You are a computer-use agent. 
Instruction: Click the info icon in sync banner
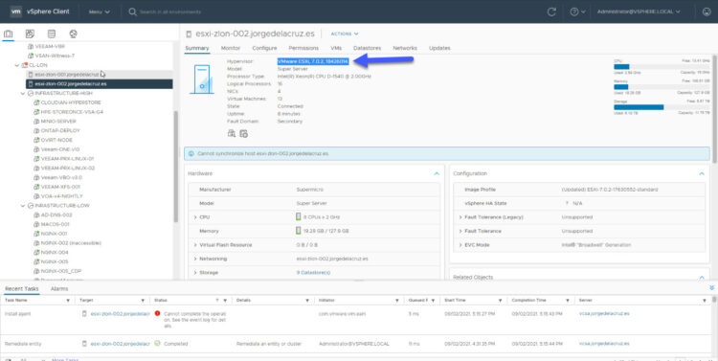coord(191,153)
